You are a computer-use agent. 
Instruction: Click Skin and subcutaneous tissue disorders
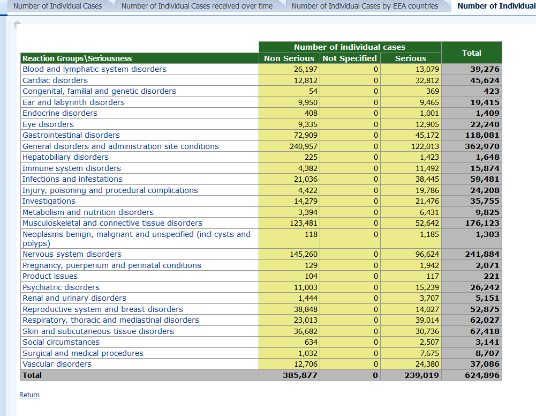98,331
